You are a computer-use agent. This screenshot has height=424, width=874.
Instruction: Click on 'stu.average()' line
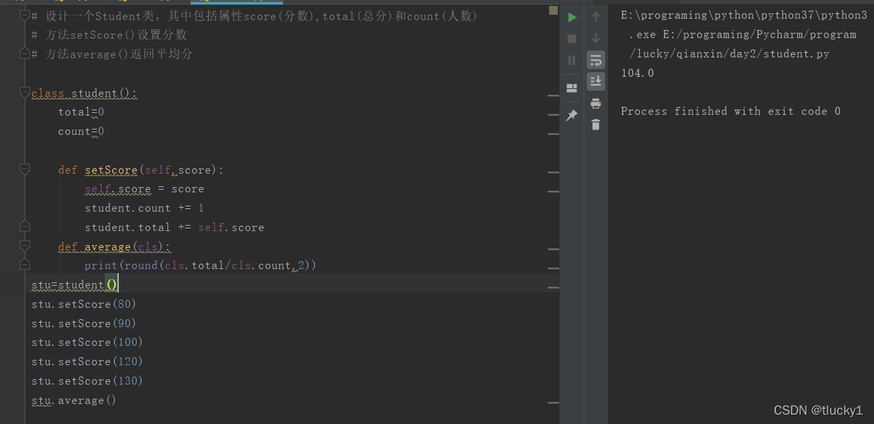(x=74, y=401)
